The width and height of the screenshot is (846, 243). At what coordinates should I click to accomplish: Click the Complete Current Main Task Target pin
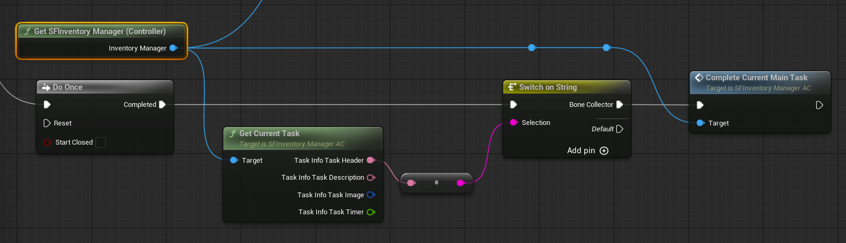point(700,123)
